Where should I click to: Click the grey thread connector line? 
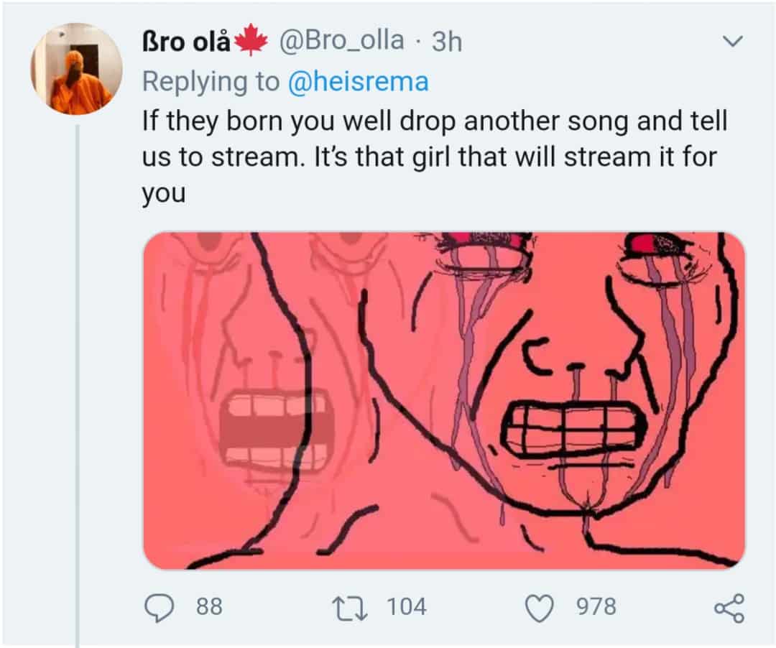pyautogui.click(x=77, y=386)
